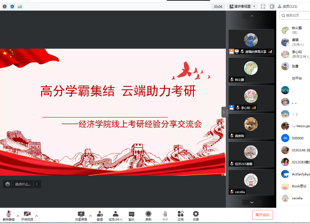Click the meeting info icon
The height and width of the screenshot is (223, 310).
(x=5, y=7)
